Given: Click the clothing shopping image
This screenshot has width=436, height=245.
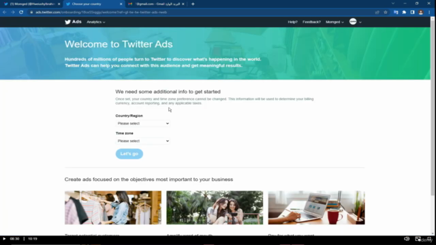Looking at the screenshot, I should coord(113,208).
